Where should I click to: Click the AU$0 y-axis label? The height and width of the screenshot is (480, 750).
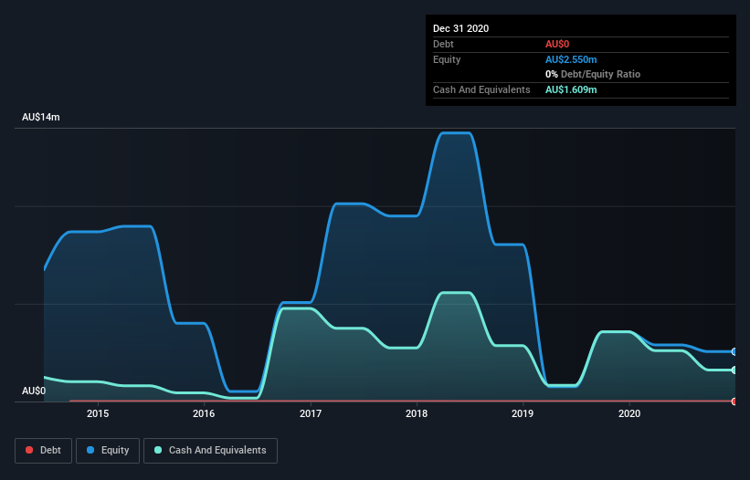click(x=34, y=391)
